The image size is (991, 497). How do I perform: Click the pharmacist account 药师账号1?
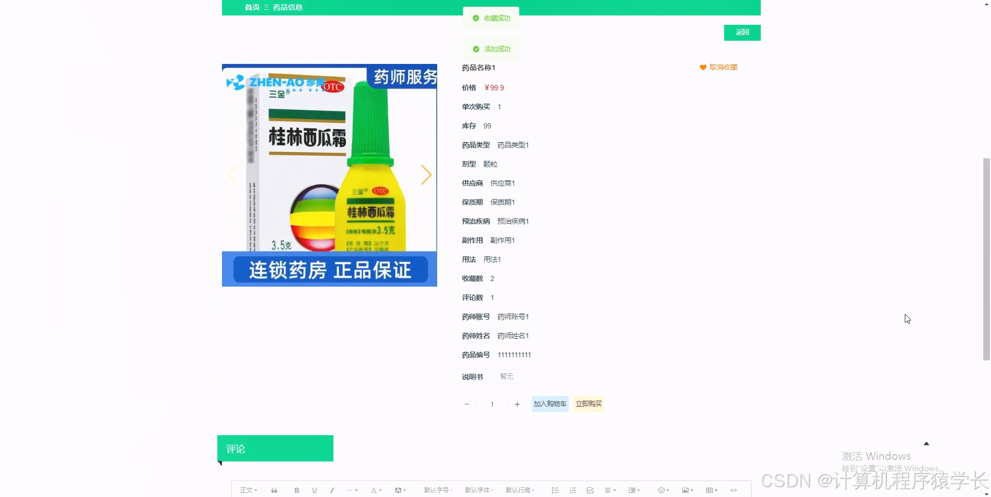(513, 317)
